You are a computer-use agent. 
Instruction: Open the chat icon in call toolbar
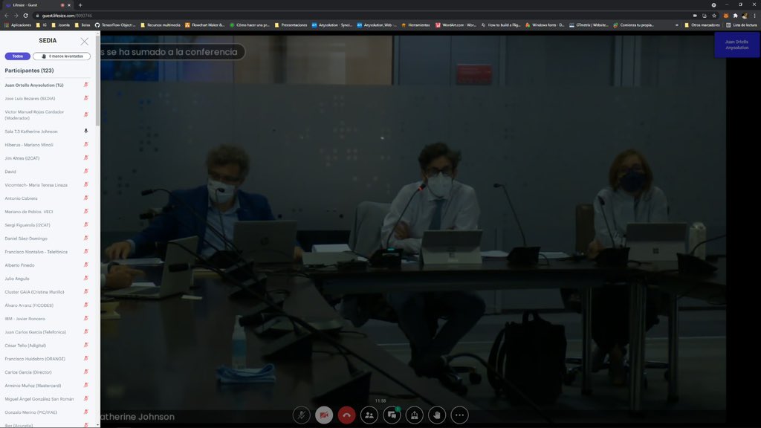[392, 415]
